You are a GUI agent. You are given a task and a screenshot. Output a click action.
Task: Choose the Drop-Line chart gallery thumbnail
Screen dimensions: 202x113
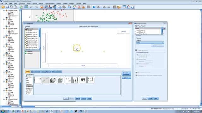click(x=91, y=80)
